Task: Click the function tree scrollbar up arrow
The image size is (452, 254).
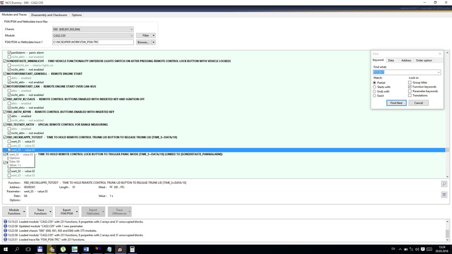Action: coord(447,53)
